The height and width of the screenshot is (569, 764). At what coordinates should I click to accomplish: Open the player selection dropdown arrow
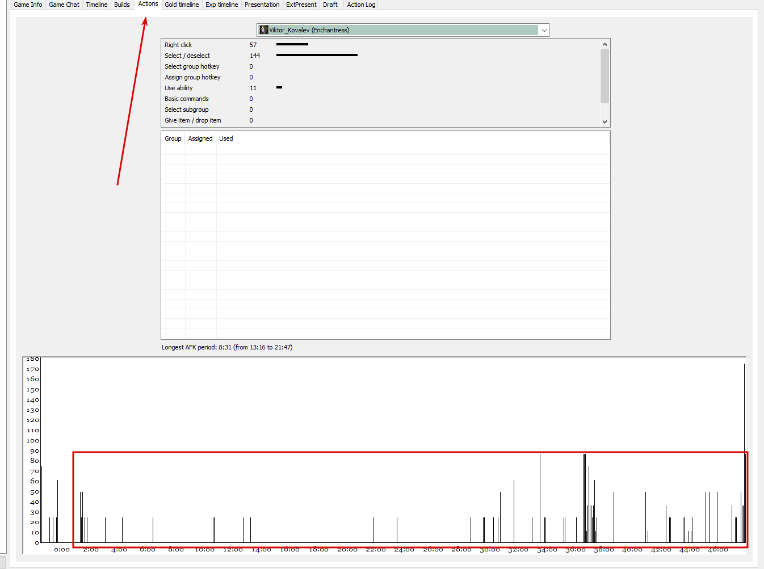(x=544, y=30)
